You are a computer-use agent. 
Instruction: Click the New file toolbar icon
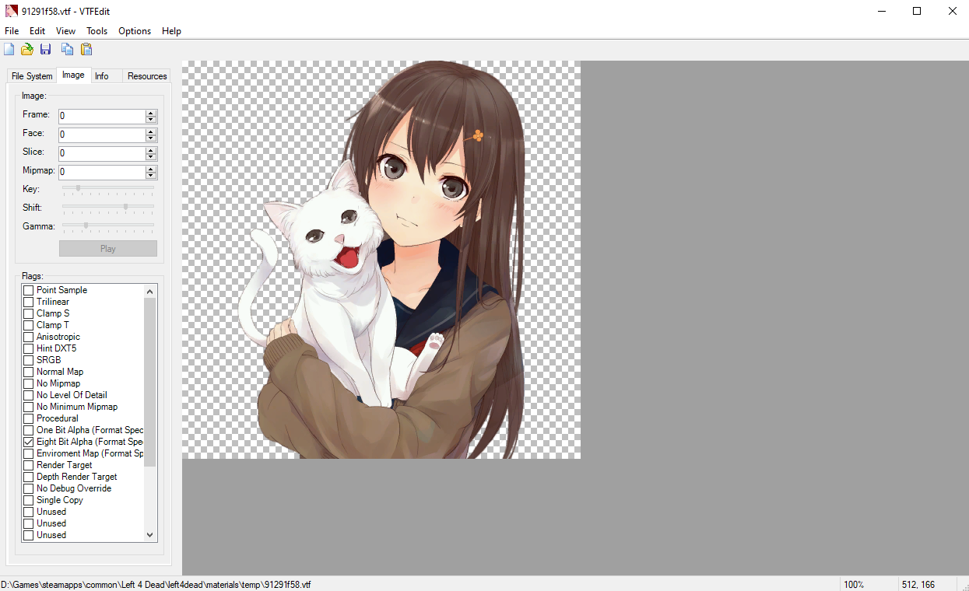(x=9, y=50)
